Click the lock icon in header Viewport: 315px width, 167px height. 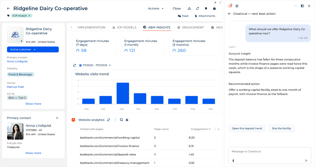coord(214,8)
